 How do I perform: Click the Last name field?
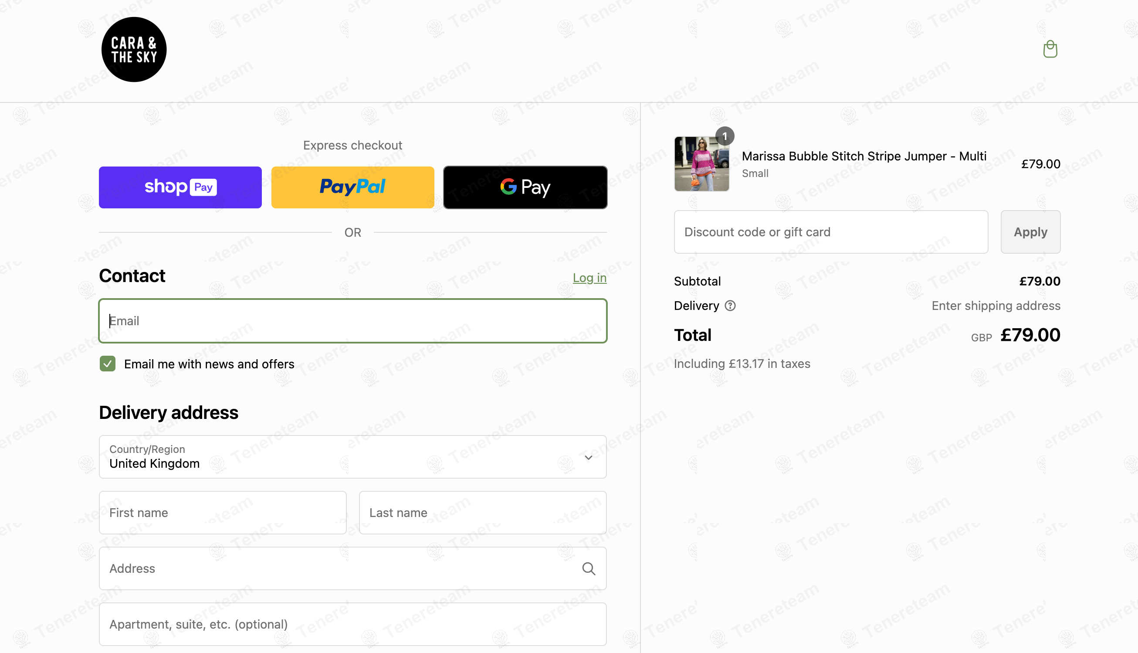[482, 513]
